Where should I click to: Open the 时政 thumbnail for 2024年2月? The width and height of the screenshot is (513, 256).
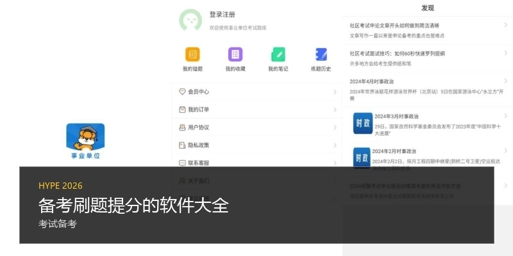tap(362, 157)
